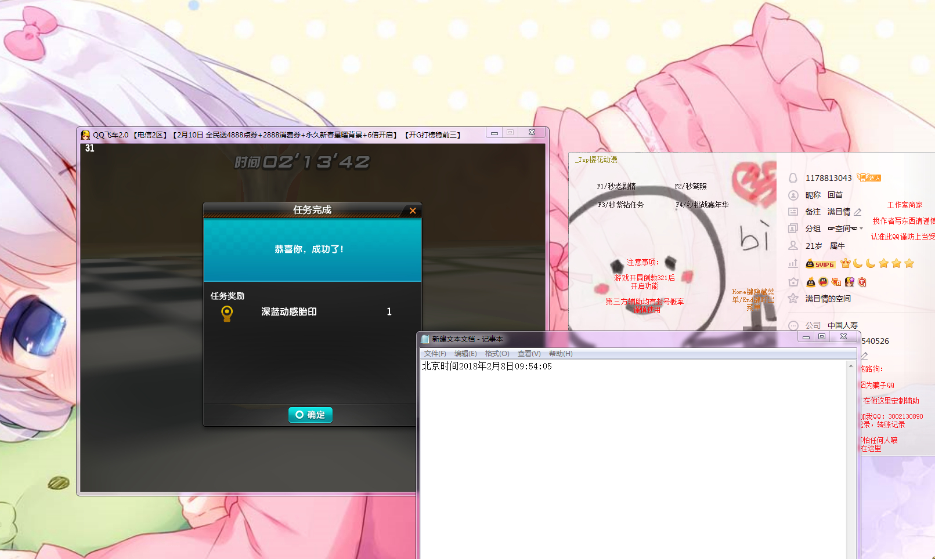Screen dimensions: 935x559
Task: Click the girl avatar privilege icon
Action: pos(850,282)
